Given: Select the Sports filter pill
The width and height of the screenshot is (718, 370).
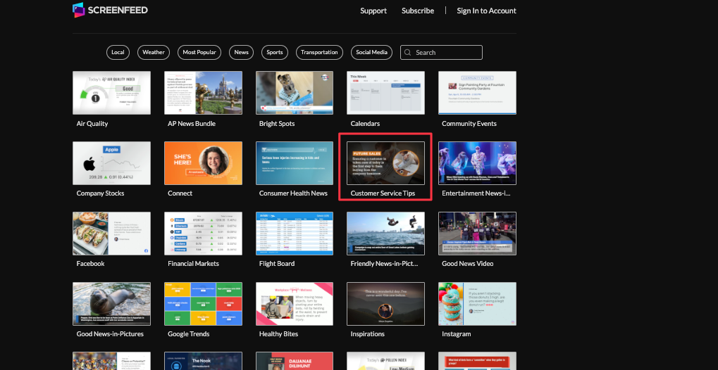Looking at the screenshot, I should tap(275, 53).
